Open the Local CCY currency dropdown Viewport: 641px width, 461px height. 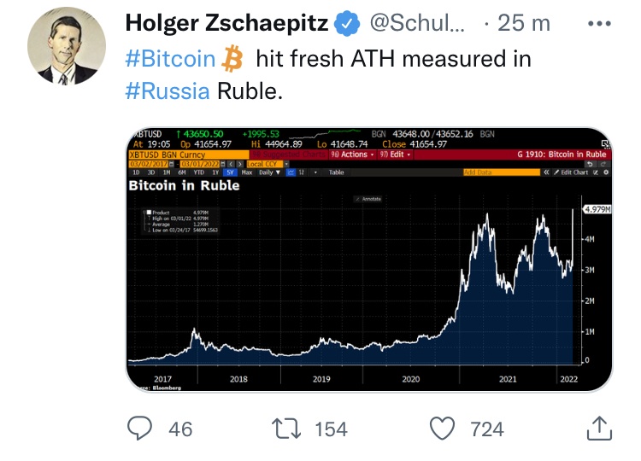pos(265,163)
